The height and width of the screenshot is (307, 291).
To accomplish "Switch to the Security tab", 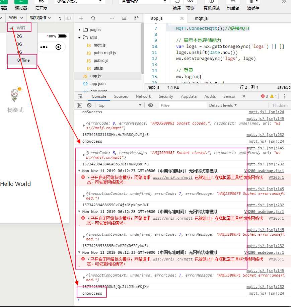I will [x=166, y=96].
